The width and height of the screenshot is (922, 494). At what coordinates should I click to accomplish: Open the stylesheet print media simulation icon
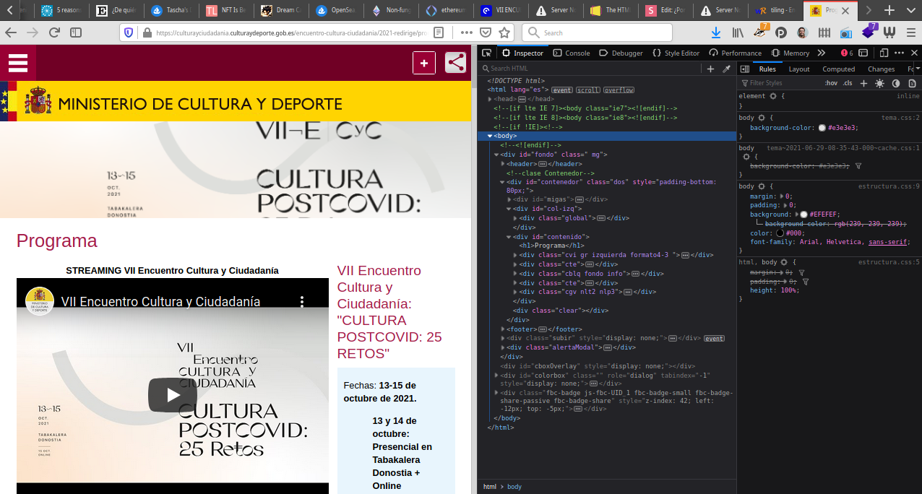912,83
